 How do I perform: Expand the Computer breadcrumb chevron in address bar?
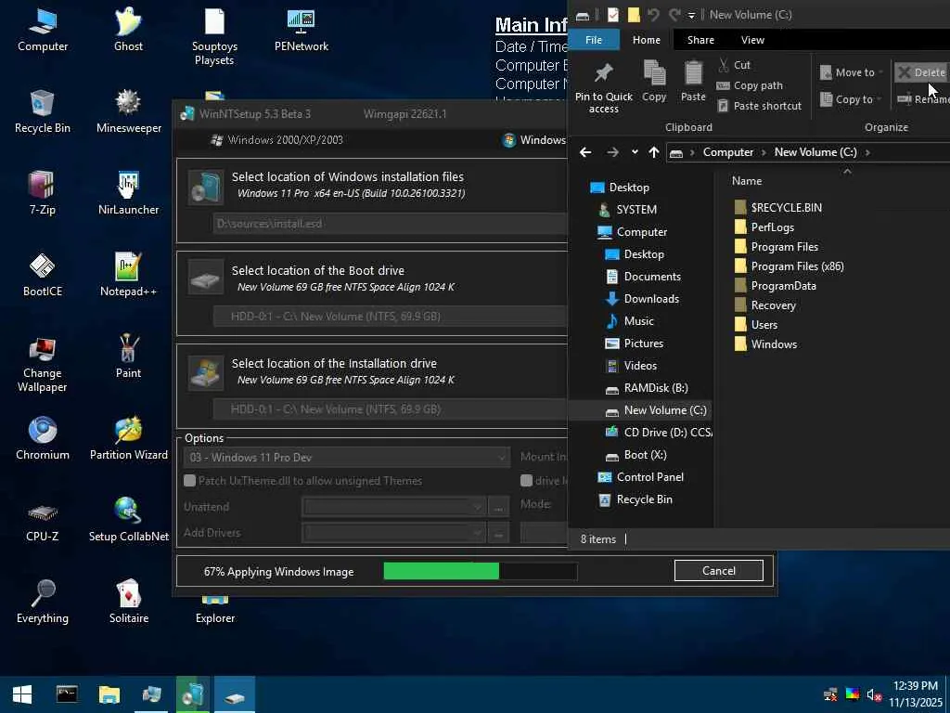(x=764, y=152)
